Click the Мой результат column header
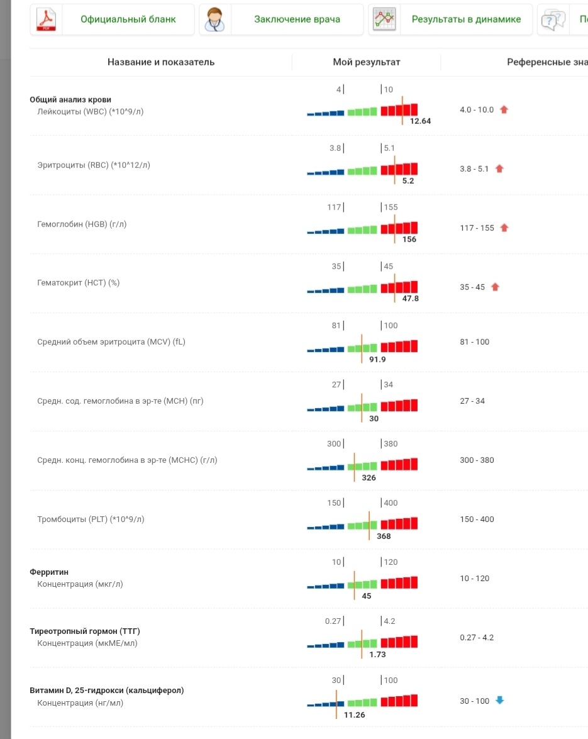Screen dimensions: 588x739 [x=366, y=62]
